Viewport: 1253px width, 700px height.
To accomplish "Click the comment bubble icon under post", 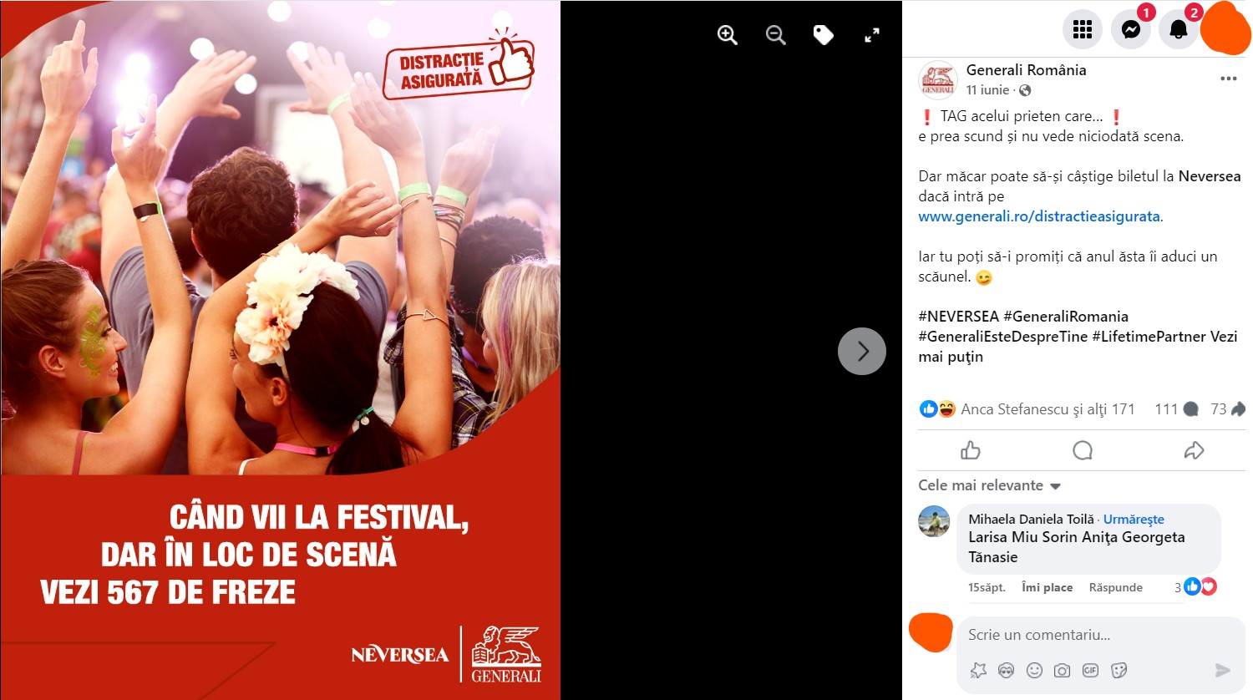I will coord(1083,451).
